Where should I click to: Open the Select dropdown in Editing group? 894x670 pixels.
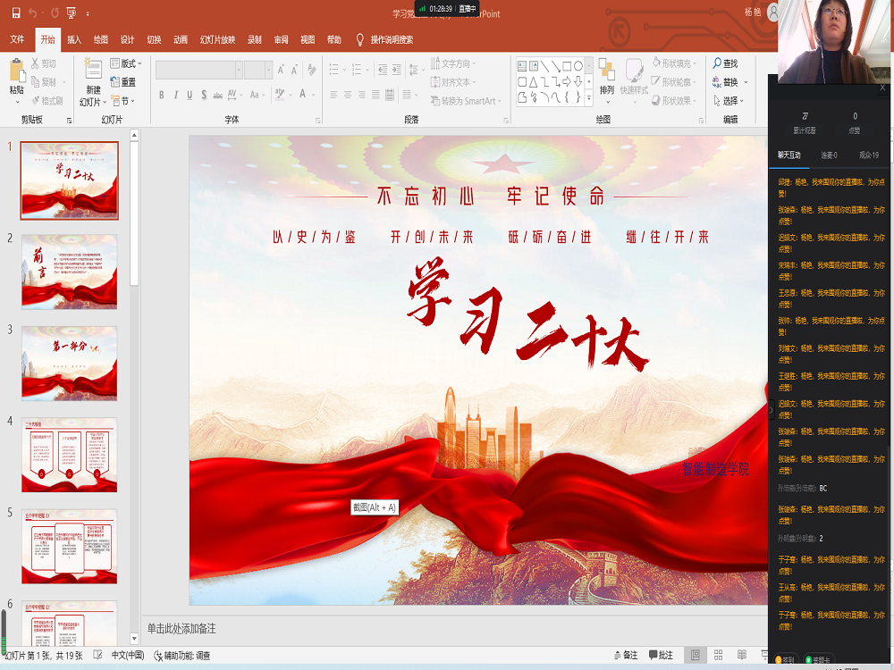(730, 101)
